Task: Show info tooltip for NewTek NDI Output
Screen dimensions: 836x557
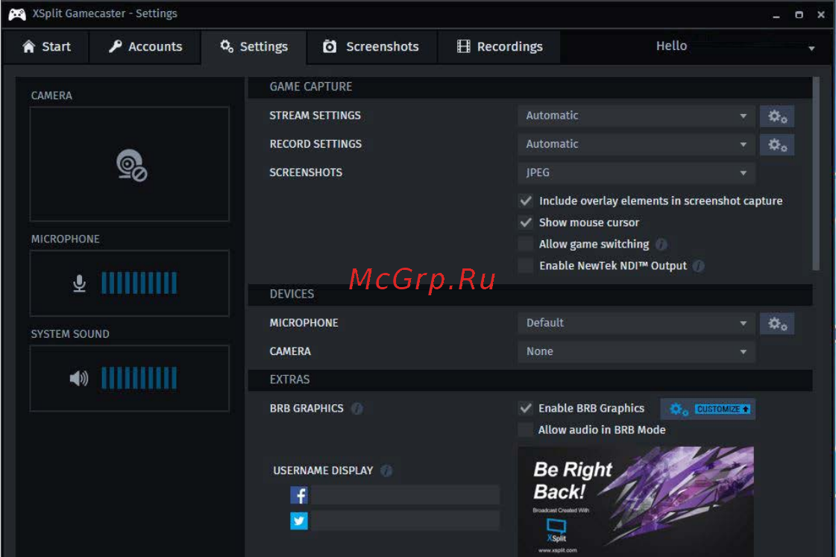Action: [699, 265]
